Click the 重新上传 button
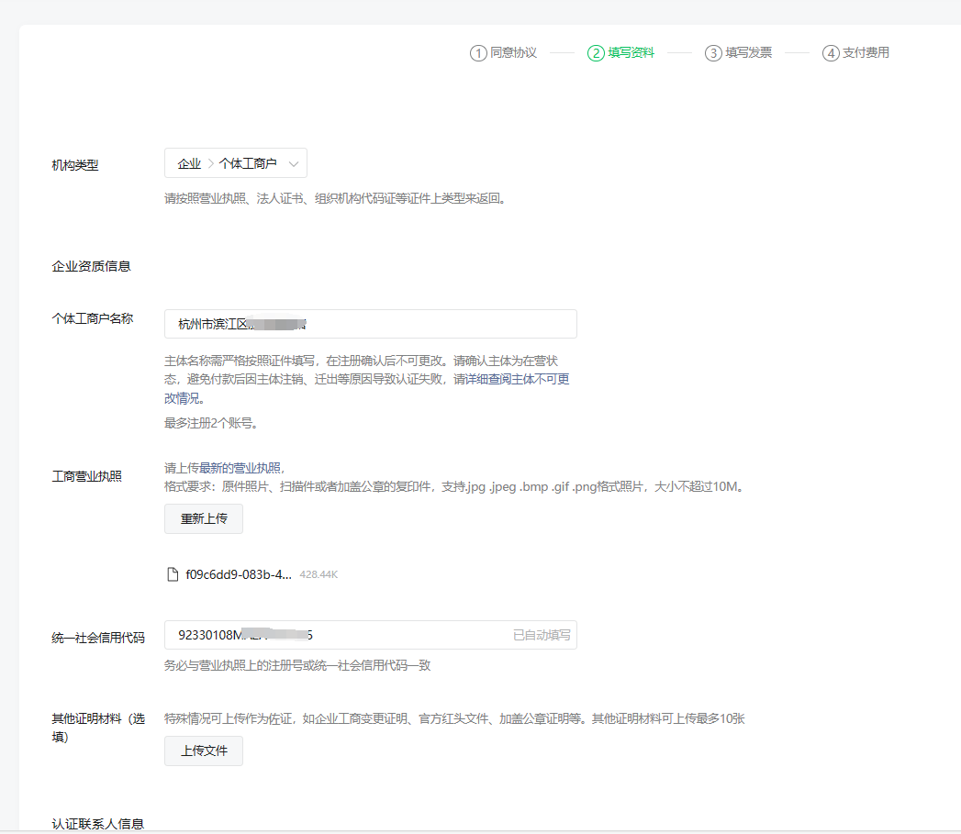The height and width of the screenshot is (834, 961). click(204, 518)
